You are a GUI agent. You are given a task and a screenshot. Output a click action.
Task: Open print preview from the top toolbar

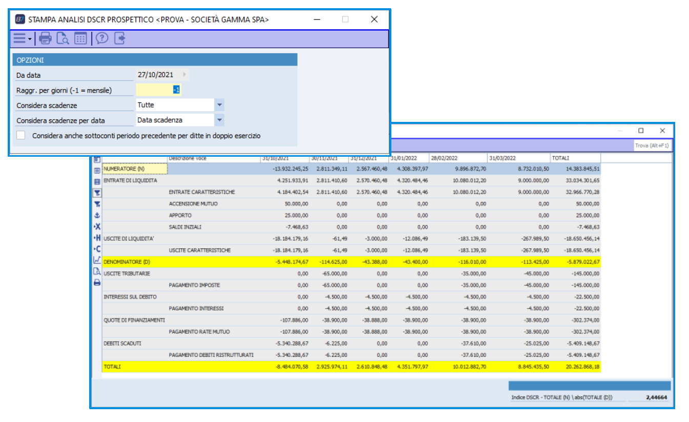pos(62,38)
